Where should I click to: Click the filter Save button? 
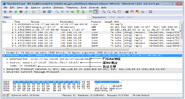(x=130, y=17)
